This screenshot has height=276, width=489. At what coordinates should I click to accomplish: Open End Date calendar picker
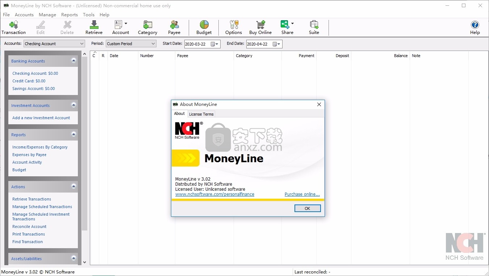pos(277,44)
